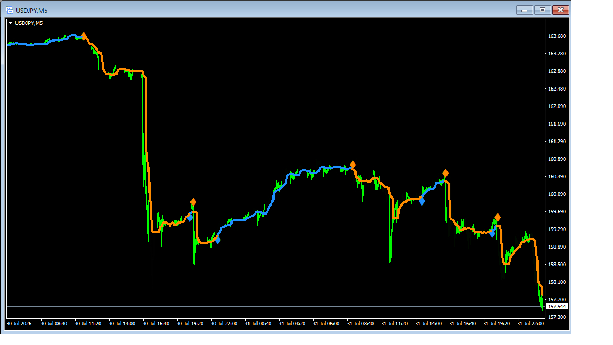Click the chart window icon beside USDJPY,M5 title

10,10
